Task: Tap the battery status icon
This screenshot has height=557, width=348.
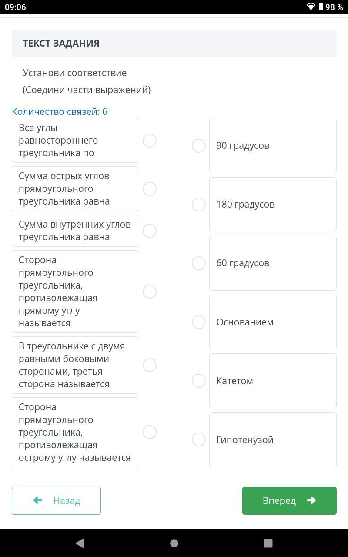Action: coord(321,7)
